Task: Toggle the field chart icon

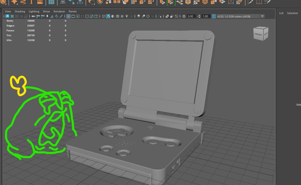Action: tap(87, 16)
